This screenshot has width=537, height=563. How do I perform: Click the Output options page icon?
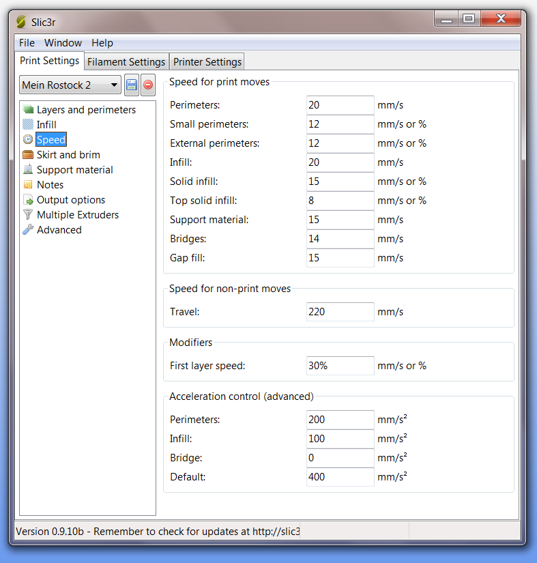[28, 200]
